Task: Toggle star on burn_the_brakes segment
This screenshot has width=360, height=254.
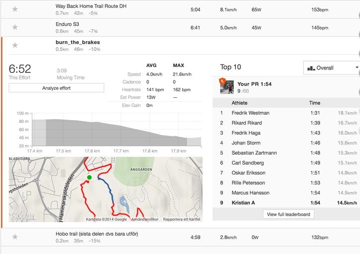Action: 15,46
